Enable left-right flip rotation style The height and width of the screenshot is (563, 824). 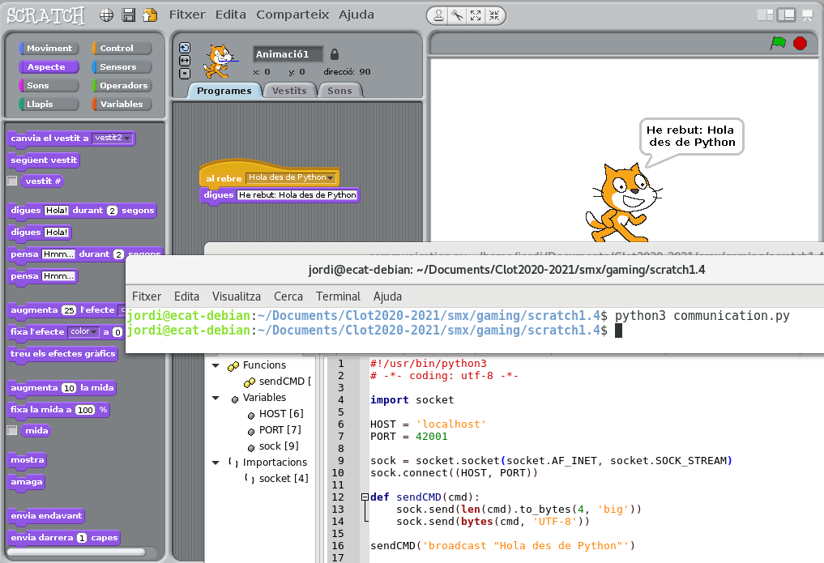click(x=185, y=61)
